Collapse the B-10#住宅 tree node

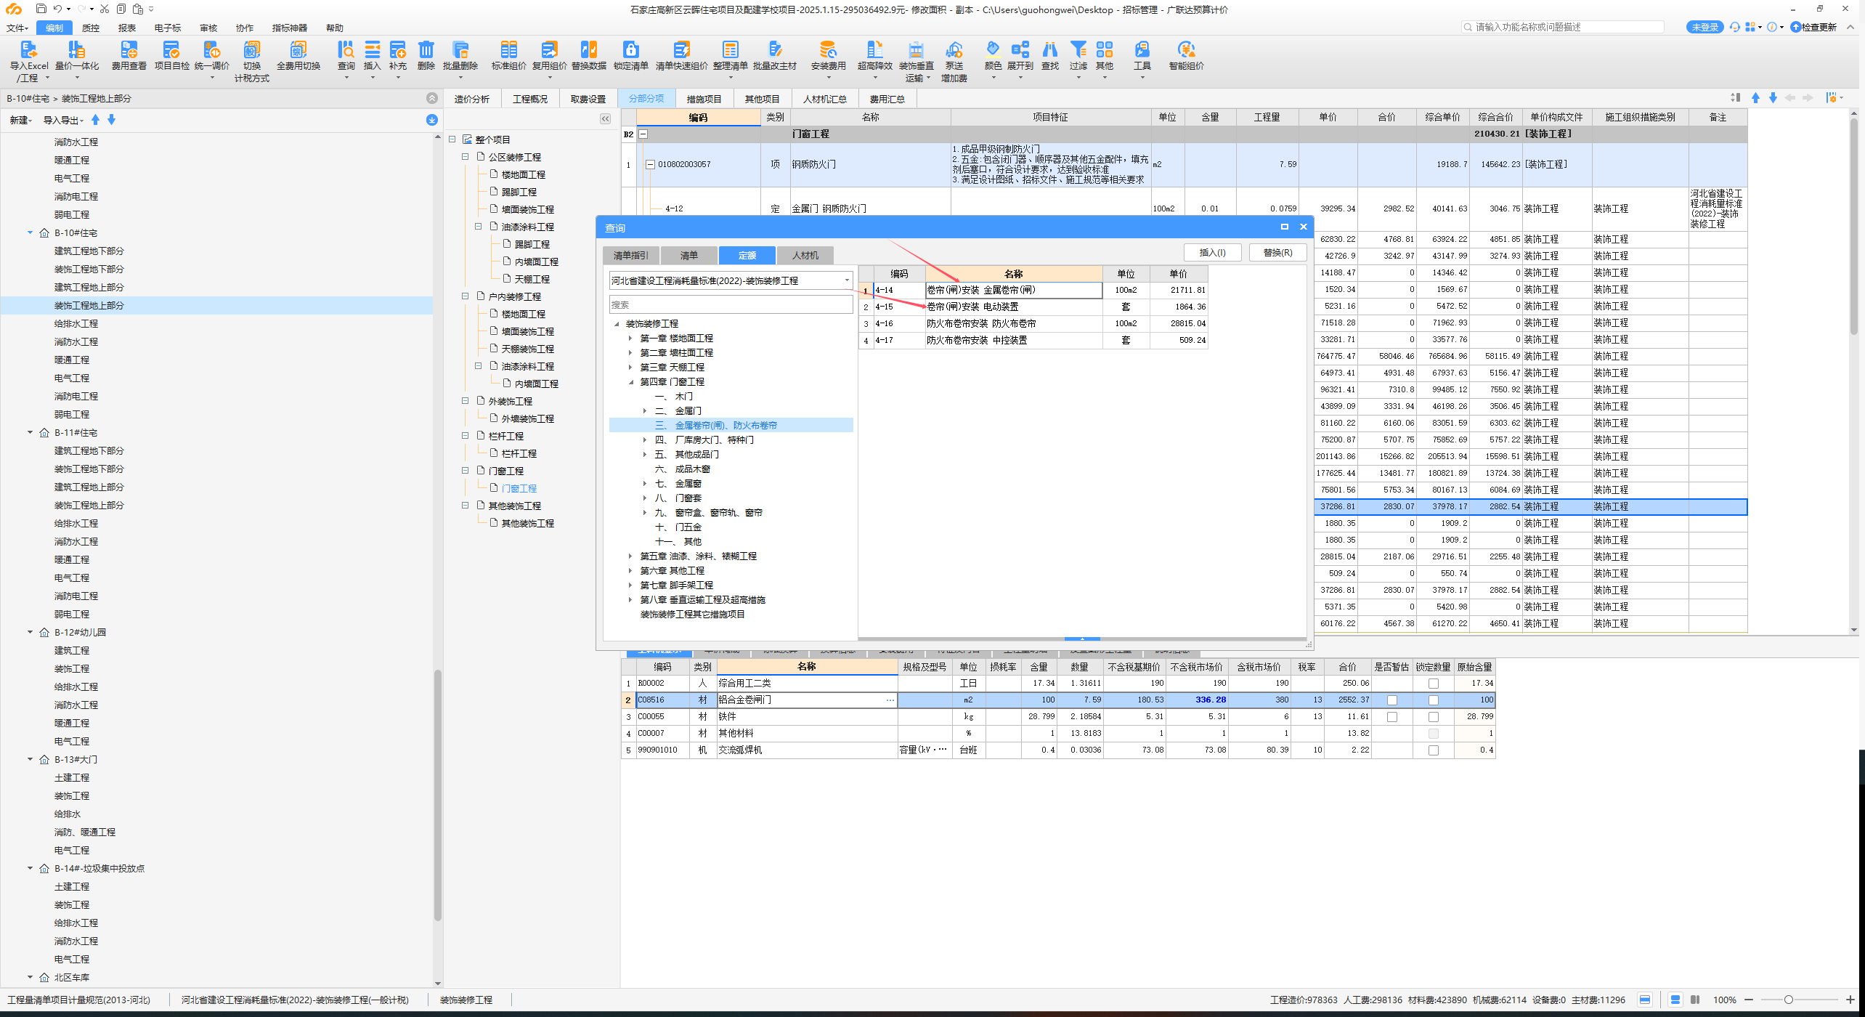coord(31,233)
